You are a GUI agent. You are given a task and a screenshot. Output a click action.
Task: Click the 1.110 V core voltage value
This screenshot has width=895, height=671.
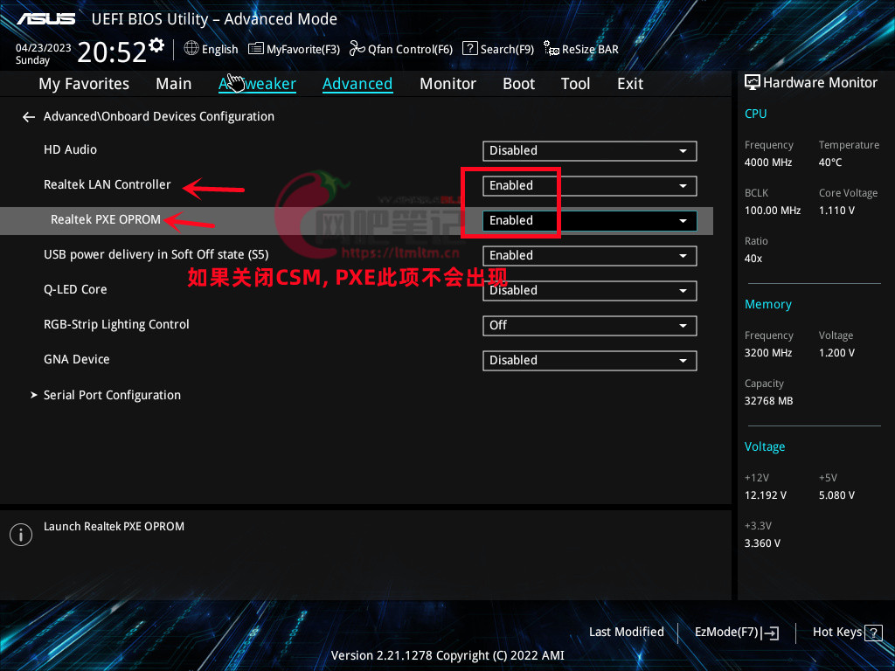point(836,211)
